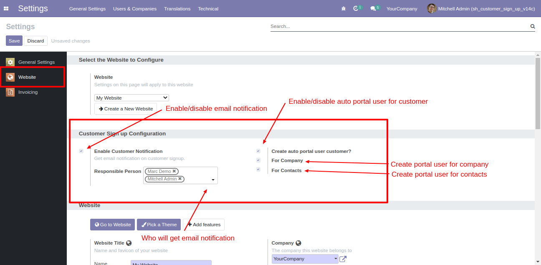Click the For Contacts label
Image resolution: width=541 pixels, height=265 pixels.
click(x=286, y=170)
